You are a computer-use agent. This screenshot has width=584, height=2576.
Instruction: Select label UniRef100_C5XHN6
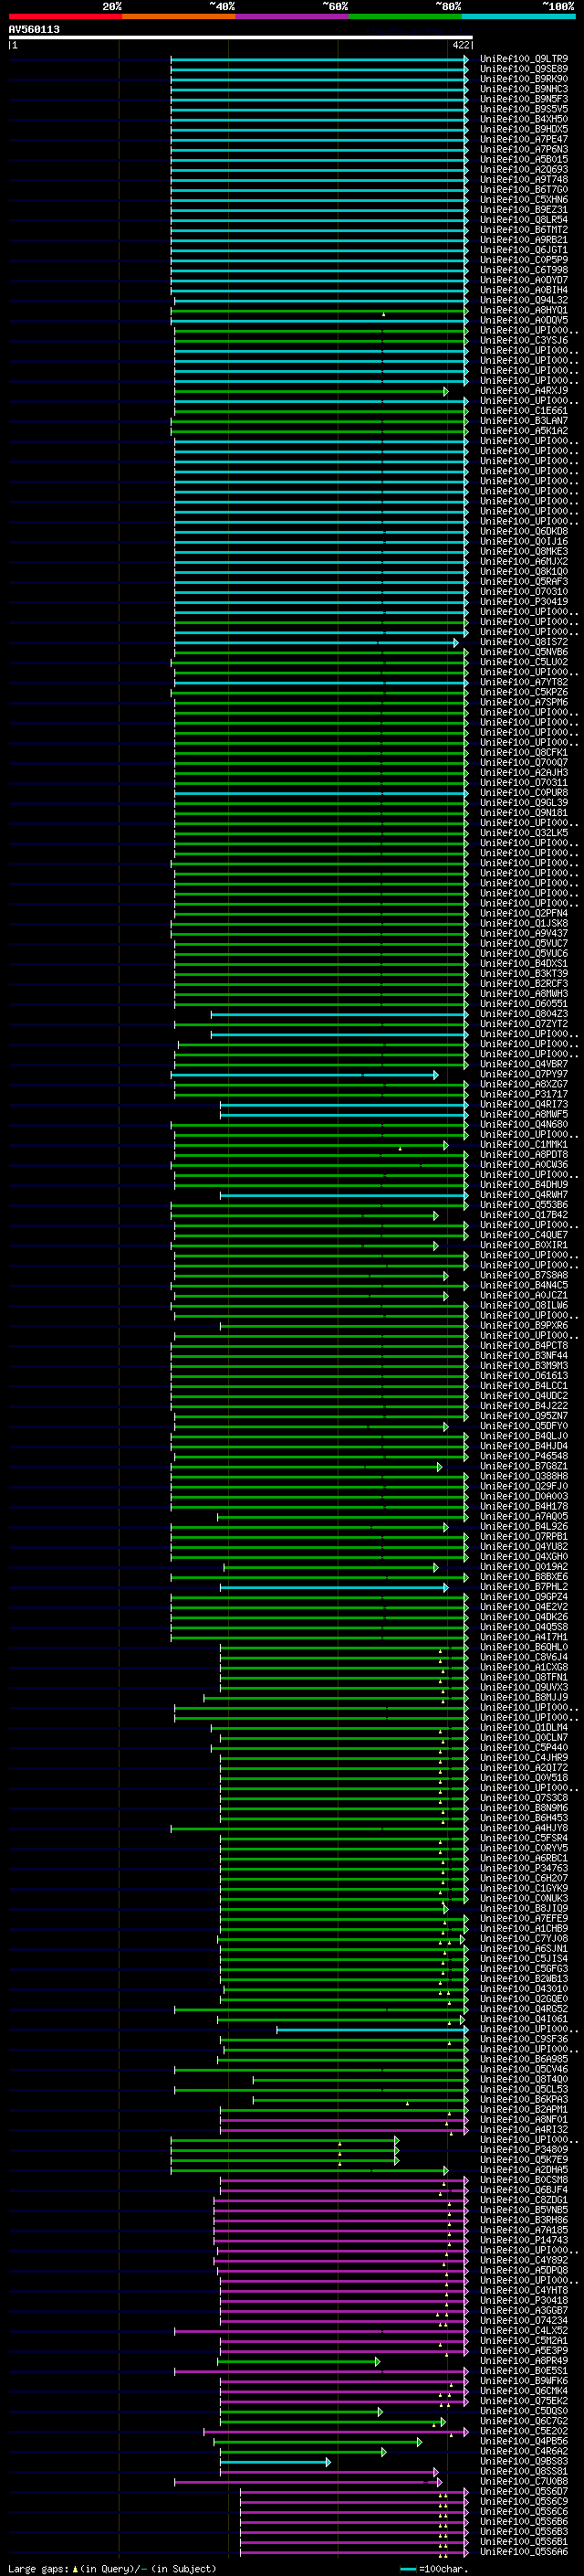click(524, 199)
